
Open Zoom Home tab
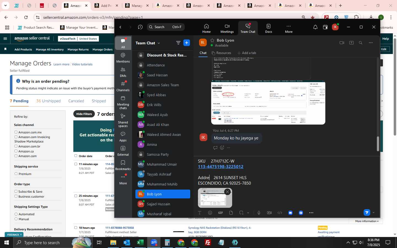[206, 28]
